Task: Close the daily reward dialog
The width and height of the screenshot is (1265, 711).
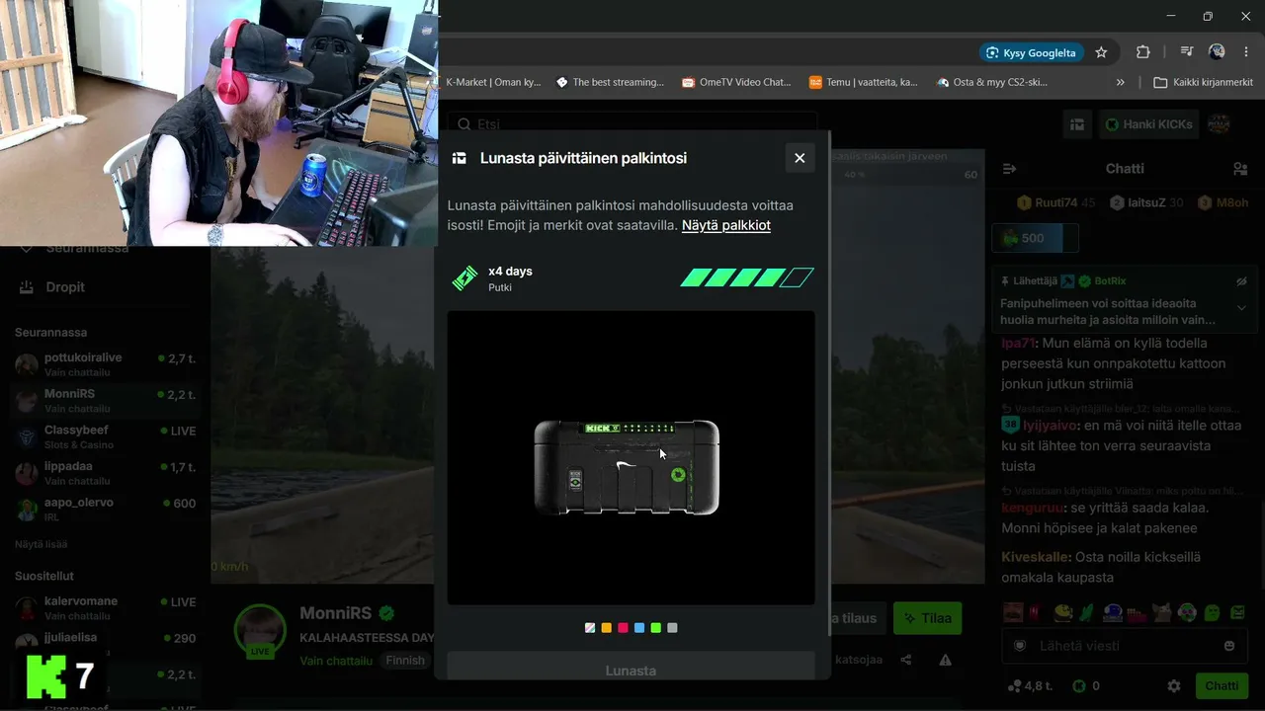Action: point(800,158)
